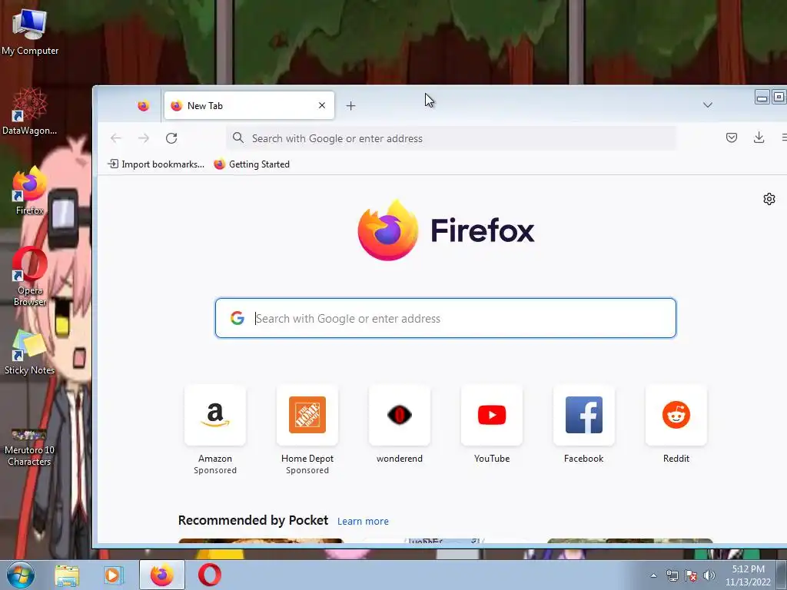Open the Reddit shortcut tile
787x590 pixels.
(x=676, y=416)
